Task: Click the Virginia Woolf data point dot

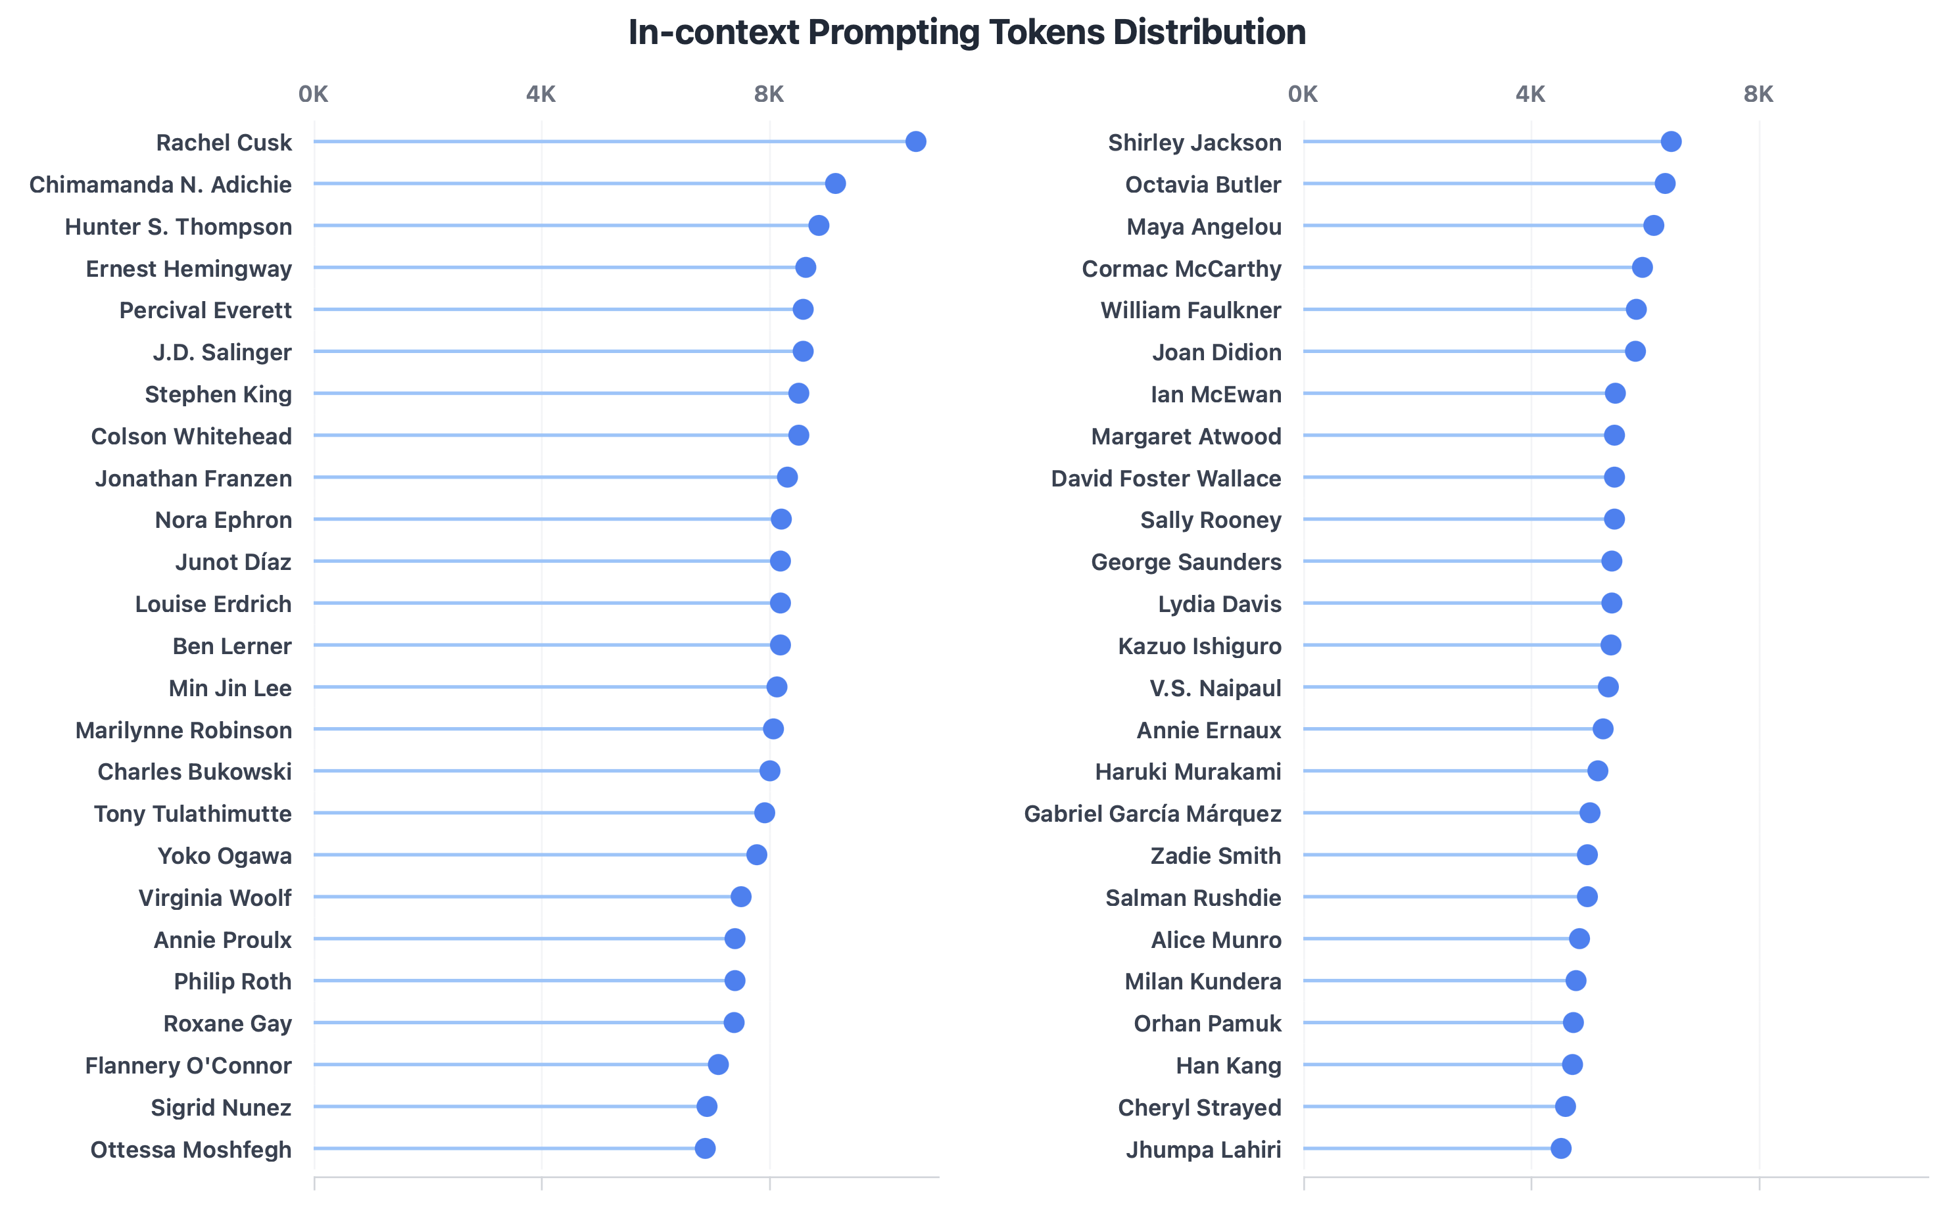Action: [740, 897]
